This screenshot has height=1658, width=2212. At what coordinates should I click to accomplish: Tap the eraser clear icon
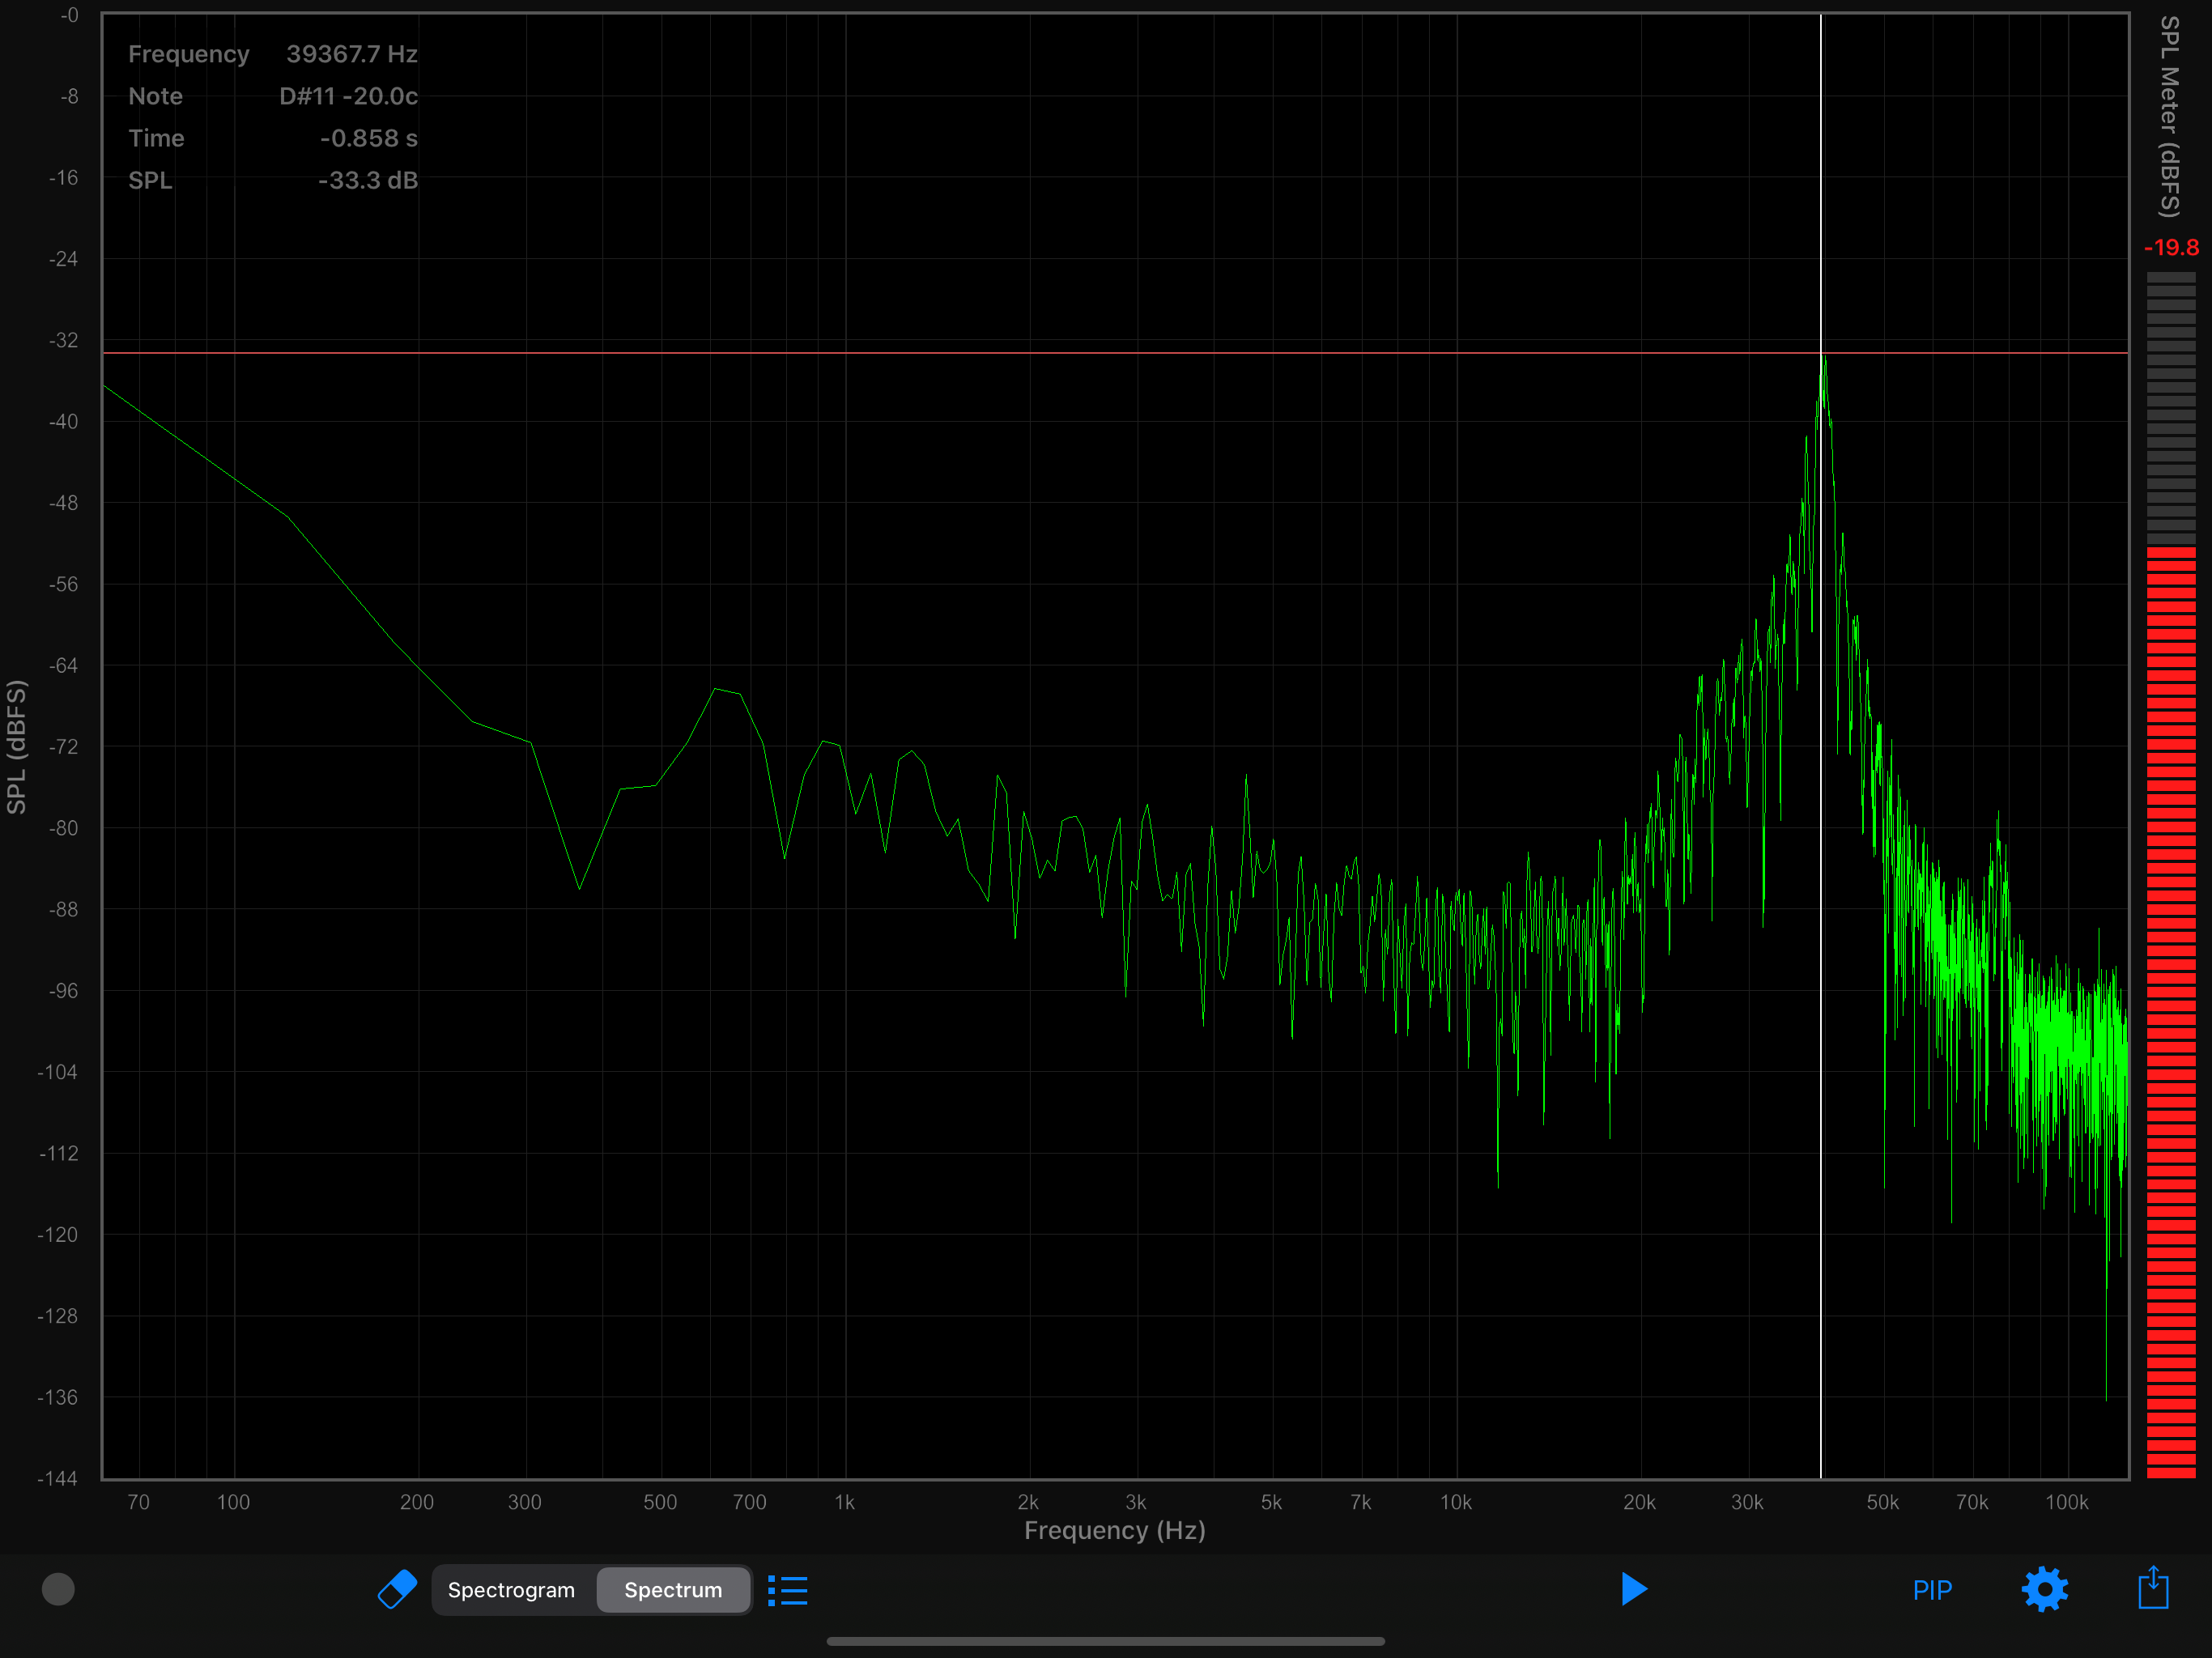point(397,1589)
